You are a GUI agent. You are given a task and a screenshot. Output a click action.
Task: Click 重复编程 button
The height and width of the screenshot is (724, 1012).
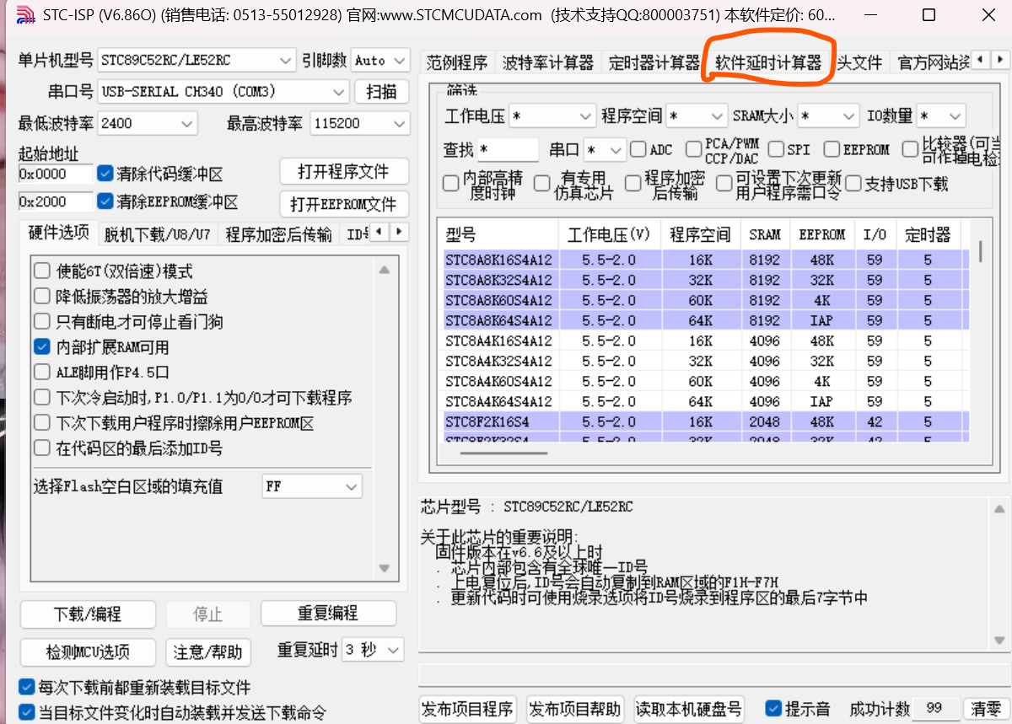pos(328,614)
